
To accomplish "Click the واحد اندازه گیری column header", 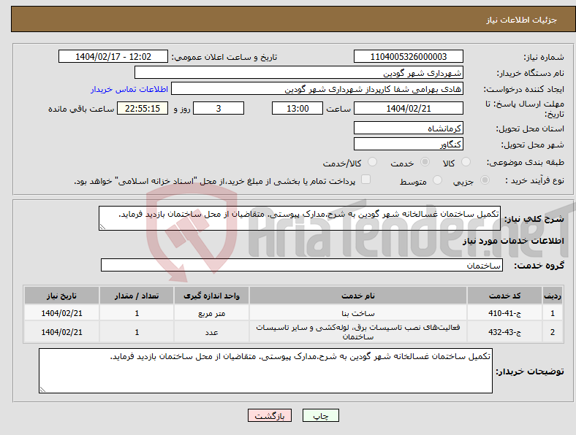I will coord(211,296).
